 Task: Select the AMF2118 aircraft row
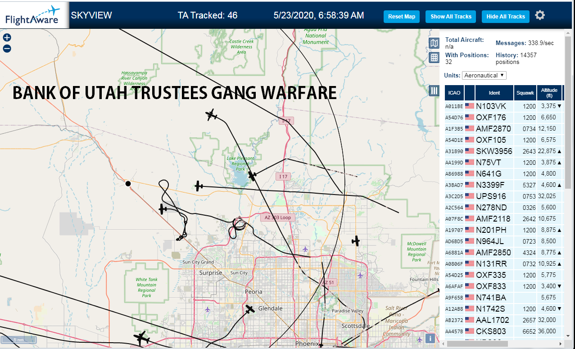pos(504,219)
